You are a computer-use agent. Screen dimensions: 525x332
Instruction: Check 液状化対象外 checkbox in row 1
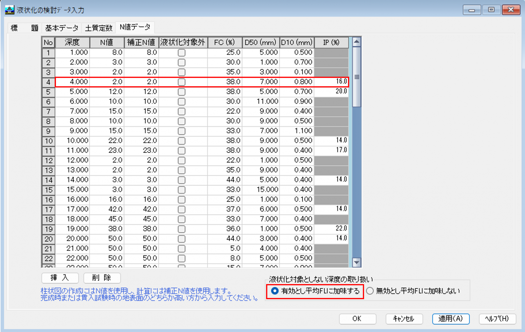pos(181,53)
